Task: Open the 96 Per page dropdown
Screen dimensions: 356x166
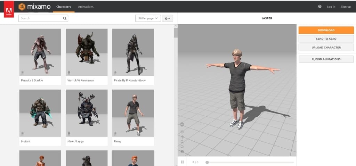Action: (x=148, y=18)
